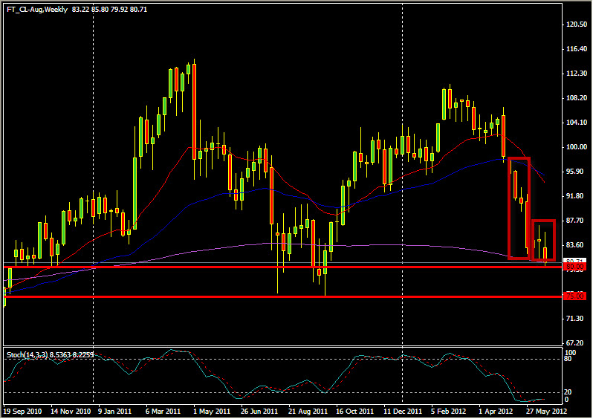Click the 100.00 price axis label
593x419 pixels.
pos(577,147)
